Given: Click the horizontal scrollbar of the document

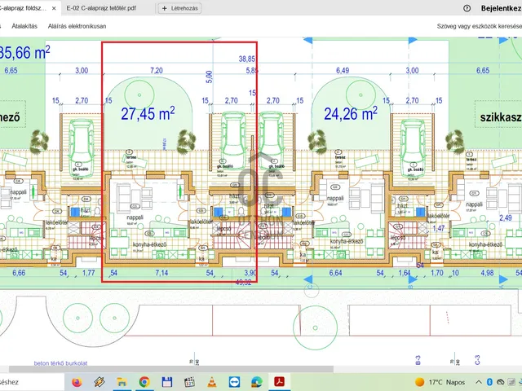Looking at the screenshot, I should click(171, 369).
